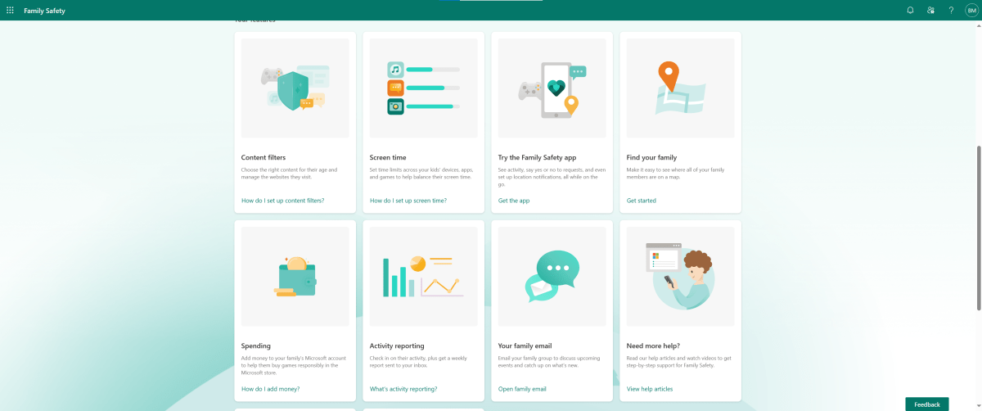
Task: Click the 'Get the app' link
Action: pyautogui.click(x=514, y=201)
